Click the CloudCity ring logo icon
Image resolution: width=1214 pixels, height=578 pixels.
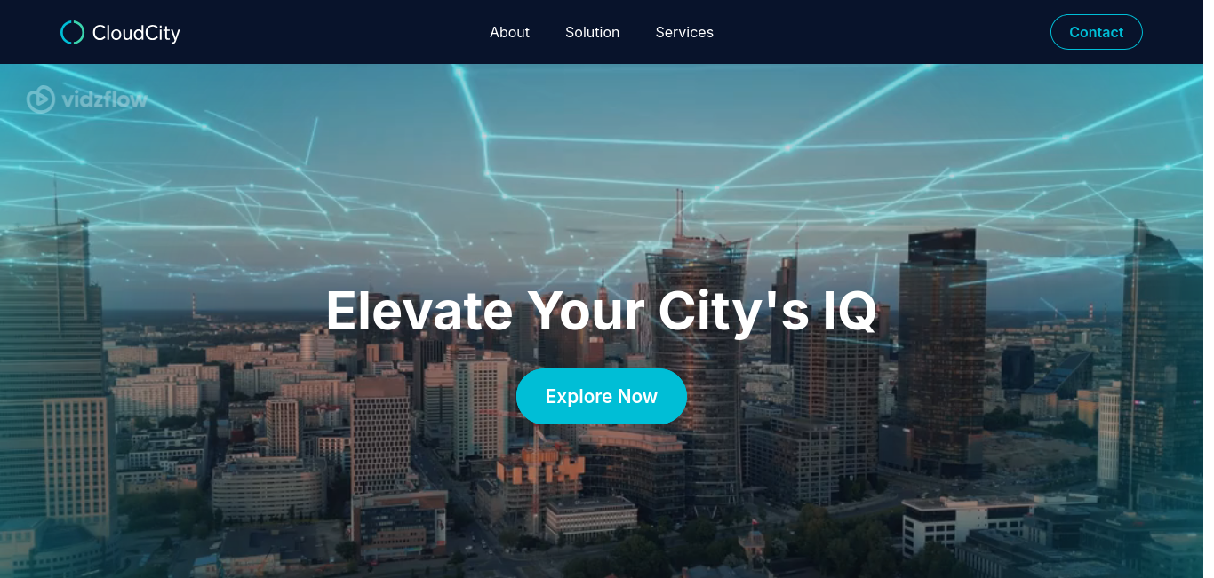click(72, 32)
